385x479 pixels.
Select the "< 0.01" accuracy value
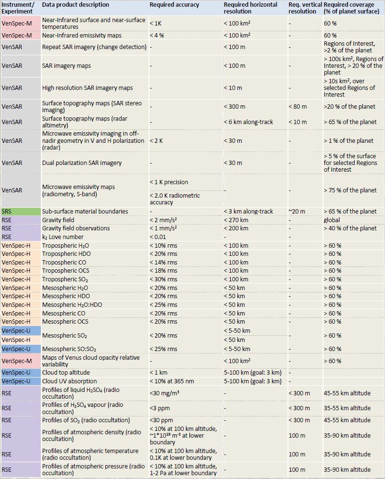click(x=158, y=237)
